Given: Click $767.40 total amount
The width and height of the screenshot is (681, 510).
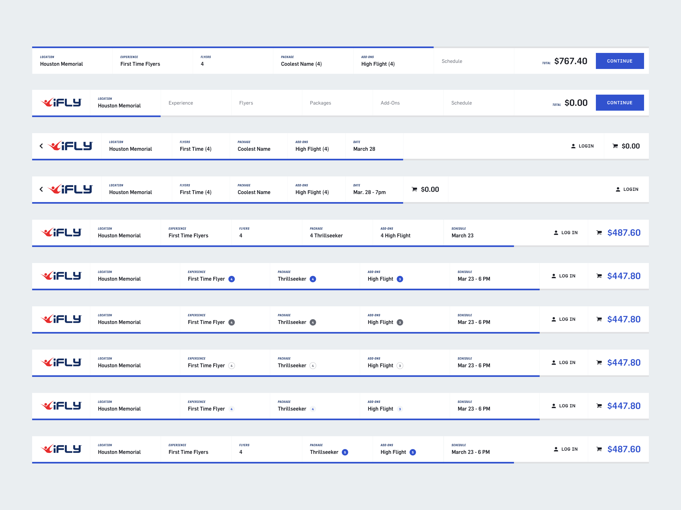Looking at the screenshot, I should coord(571,61).
